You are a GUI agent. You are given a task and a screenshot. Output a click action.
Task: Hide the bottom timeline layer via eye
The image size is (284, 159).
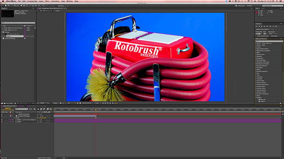click(x=2, y=121)
